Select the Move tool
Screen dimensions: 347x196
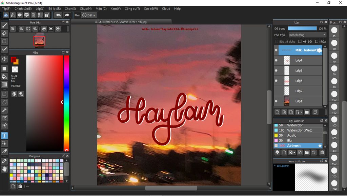[4, 59]
